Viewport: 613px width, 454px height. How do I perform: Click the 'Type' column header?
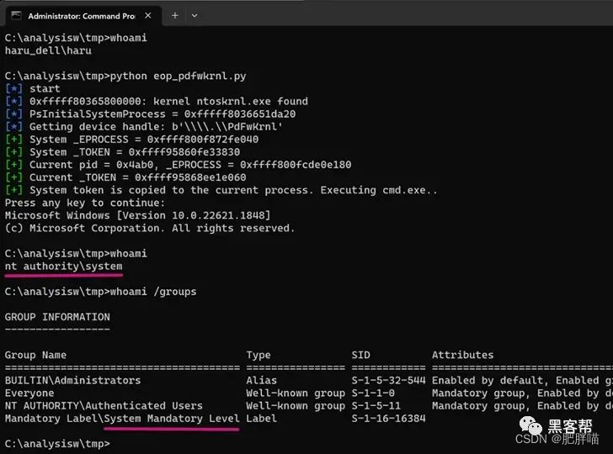(x=259, y=356)
